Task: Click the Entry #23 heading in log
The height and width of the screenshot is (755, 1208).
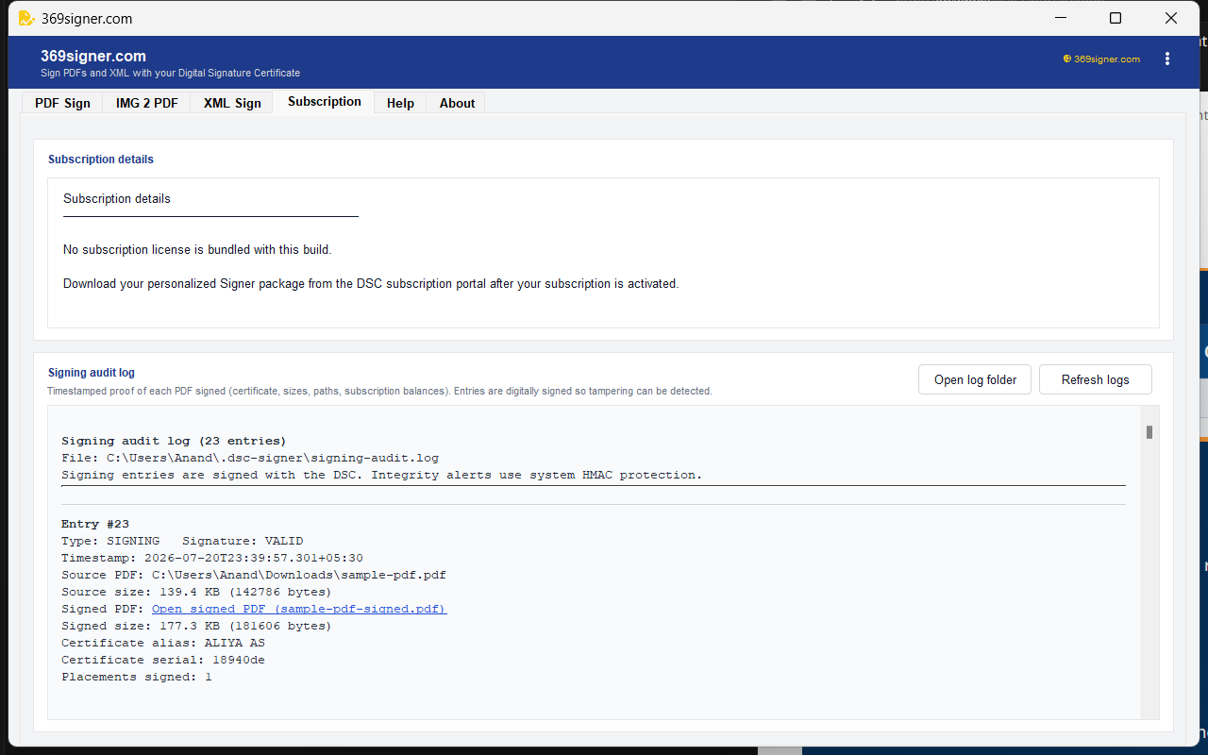Action: click(x=95, y=524)
